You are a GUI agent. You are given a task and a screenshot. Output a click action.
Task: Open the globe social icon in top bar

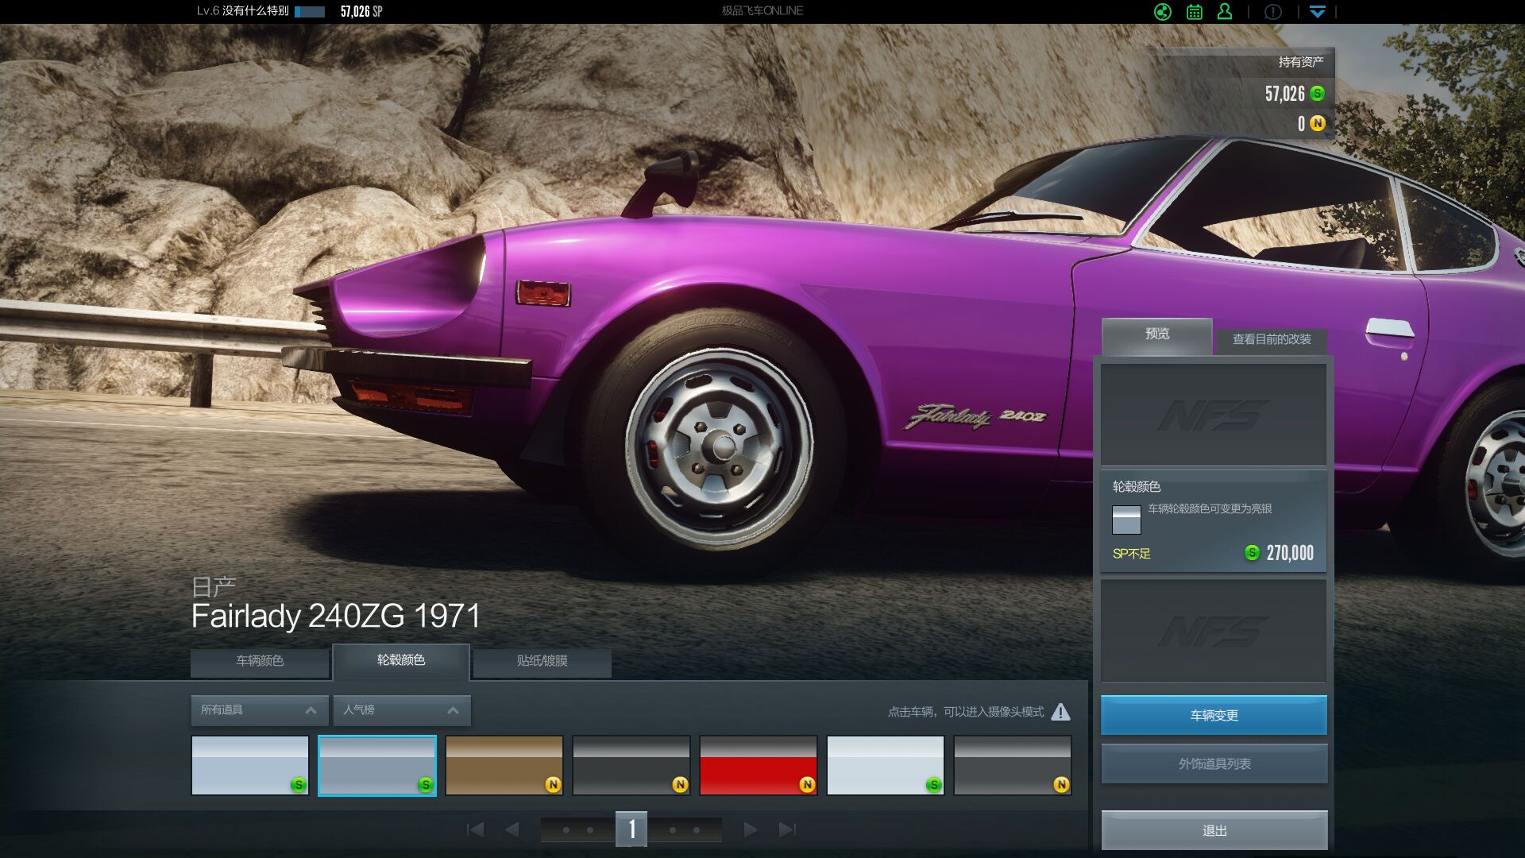tap(1162, 12)
